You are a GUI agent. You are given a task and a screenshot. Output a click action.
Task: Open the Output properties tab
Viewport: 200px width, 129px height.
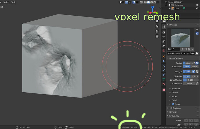[164, 37]
